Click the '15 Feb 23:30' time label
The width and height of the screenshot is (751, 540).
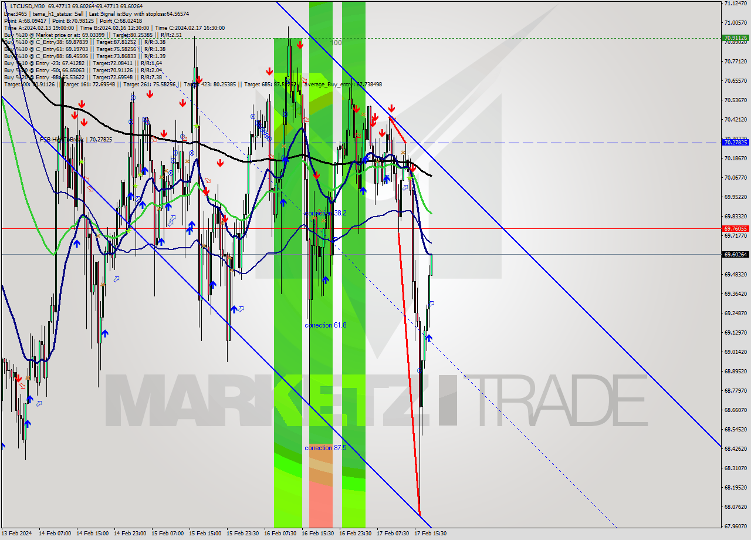242,534
